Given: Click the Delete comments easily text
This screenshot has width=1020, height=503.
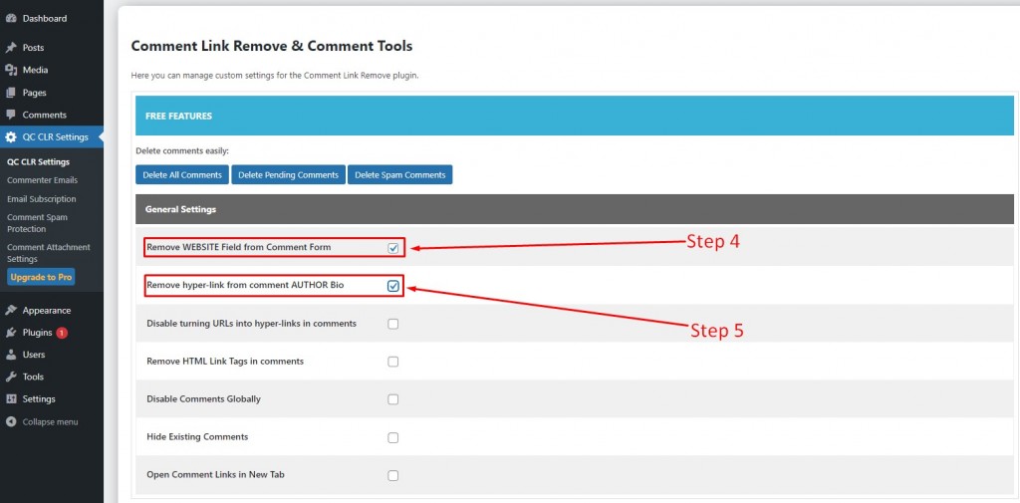Looking at the screenshot, I should coord(182,151).
